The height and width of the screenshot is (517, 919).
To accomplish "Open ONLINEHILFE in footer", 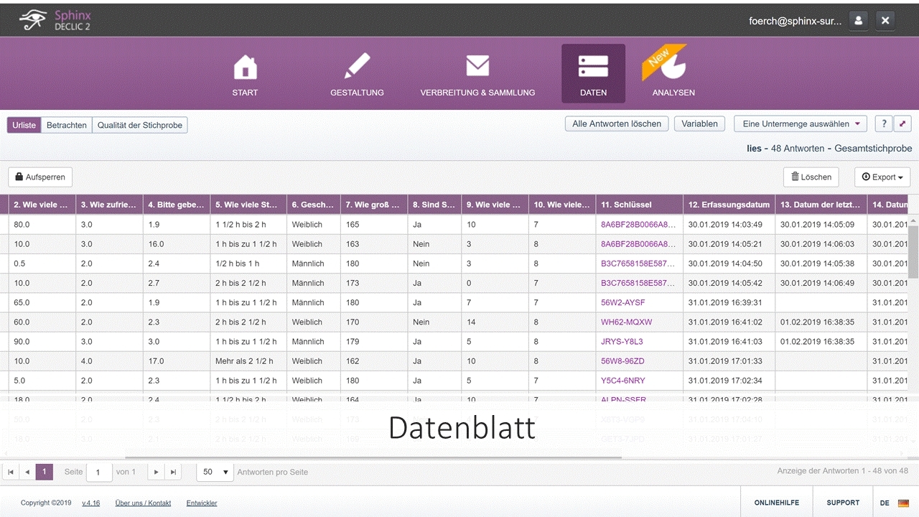I will [776, 503].
